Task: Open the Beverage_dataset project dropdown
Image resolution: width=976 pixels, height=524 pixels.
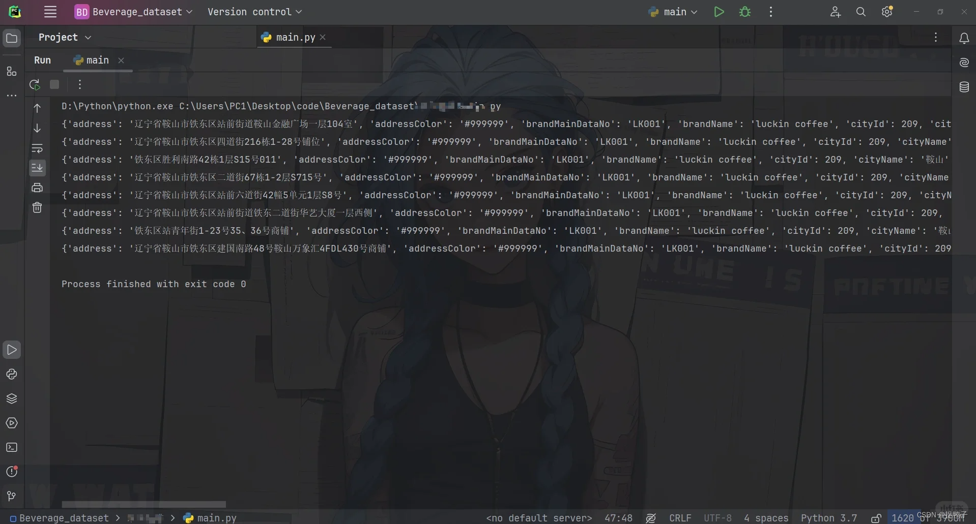Action: (x=133, y=12)
